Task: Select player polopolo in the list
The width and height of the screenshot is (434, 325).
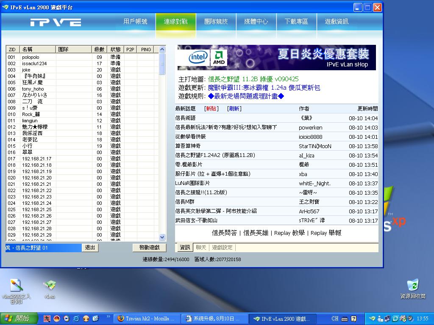Action: pyautogui.click(x=31, y=57)
